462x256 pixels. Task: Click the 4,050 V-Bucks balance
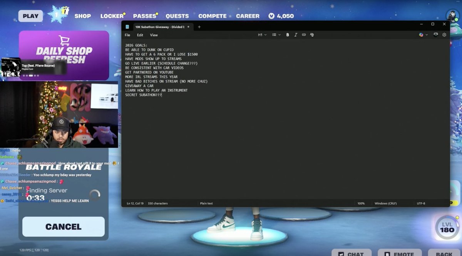[281, 16]
